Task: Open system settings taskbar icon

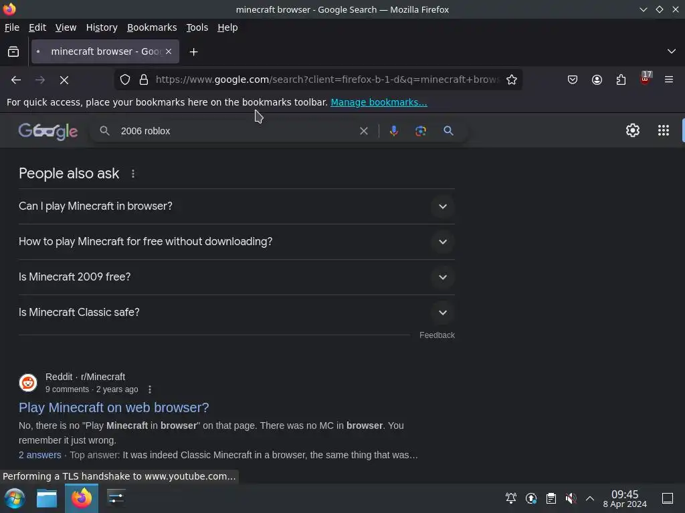Action: (x=116, y=498)
